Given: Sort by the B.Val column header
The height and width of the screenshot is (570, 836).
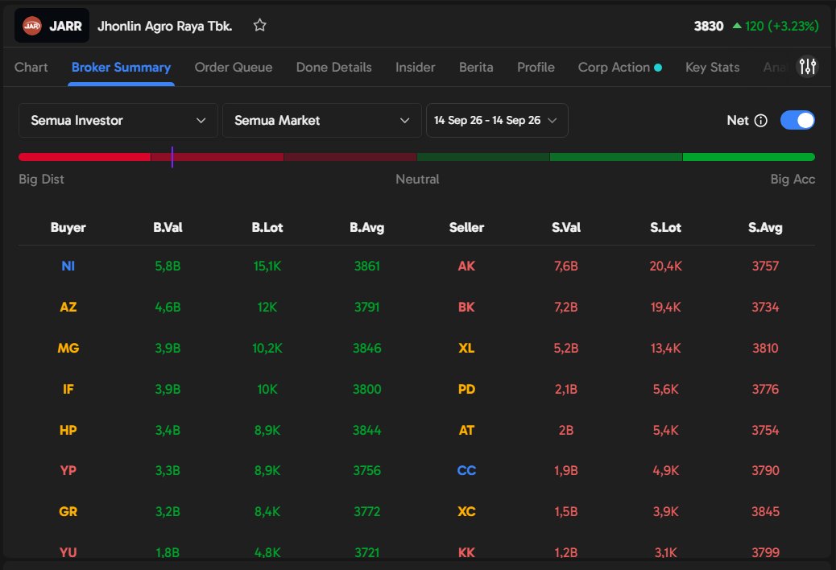Looking at the screenshot, I should click(x=168, y=228).
